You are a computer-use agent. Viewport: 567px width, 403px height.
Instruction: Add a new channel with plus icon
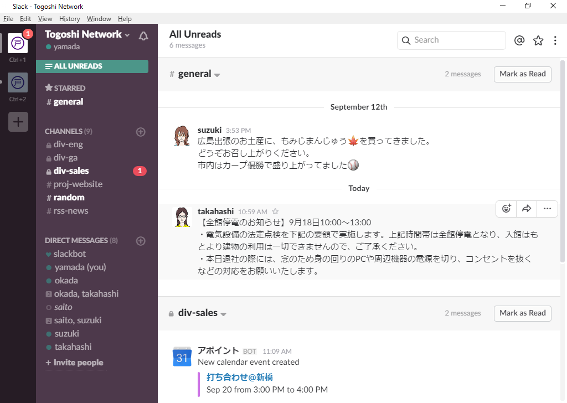pyautogui.click(x=141, y=132)
